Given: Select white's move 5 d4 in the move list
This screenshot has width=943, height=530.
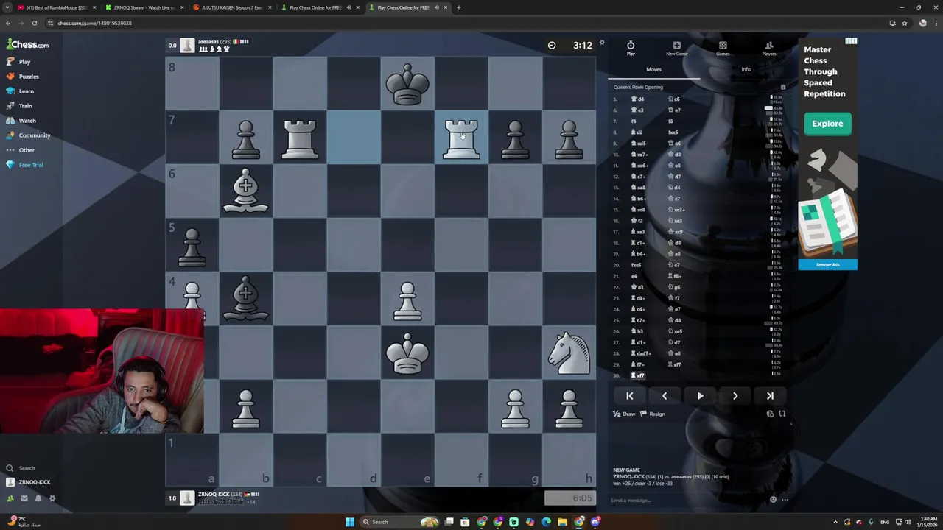Looking at the screenshot, I should 638,99.
